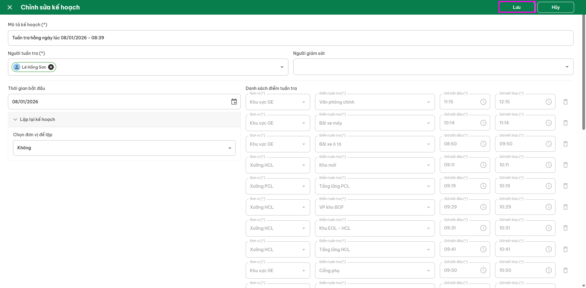Click trash icon for Tầng lửng PCL row
This screenshot has height=288, width=586.
[565, 186]
